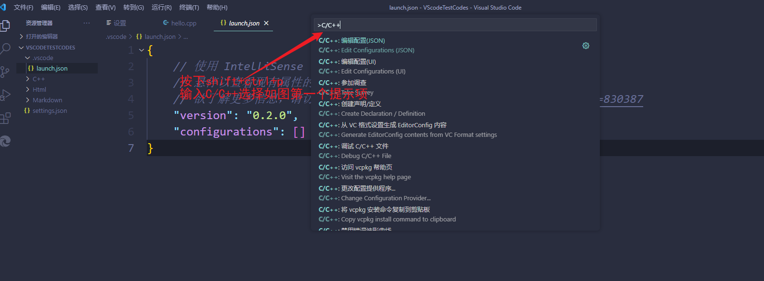Image resolution: width=764 pixels, height=281 pixels.
Task: Select C/C++: 调试 C/C++ 文件 command
Action: click(x=455, y=151)
